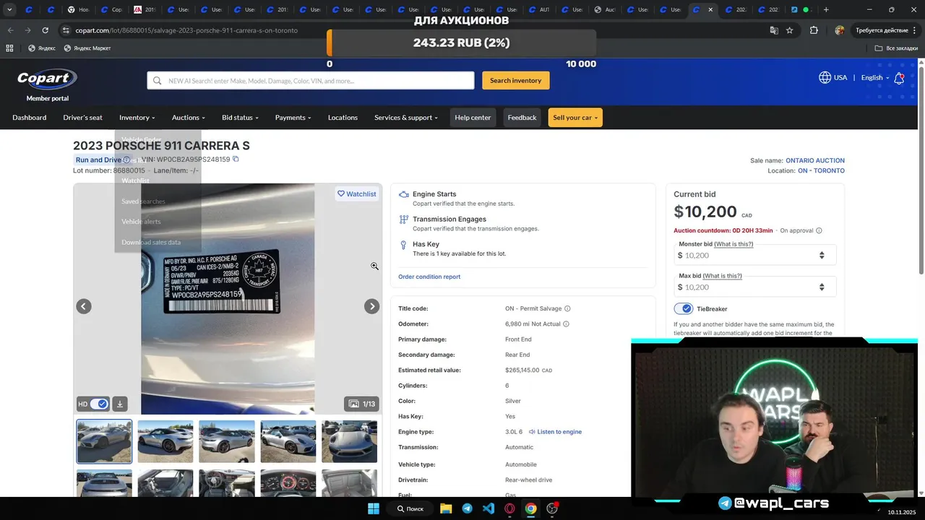
Task: Click magnifier zoom icon on photo
Action: pos(374,266)
